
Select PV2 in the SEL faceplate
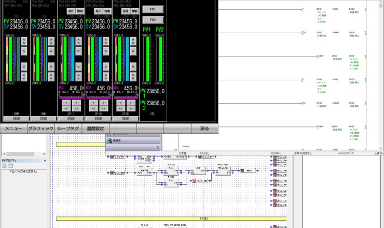pyautogui.click(x=153, y=20)
